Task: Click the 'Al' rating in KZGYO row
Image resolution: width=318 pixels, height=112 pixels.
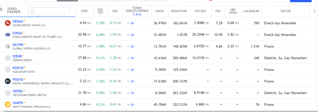Action: 131,70
